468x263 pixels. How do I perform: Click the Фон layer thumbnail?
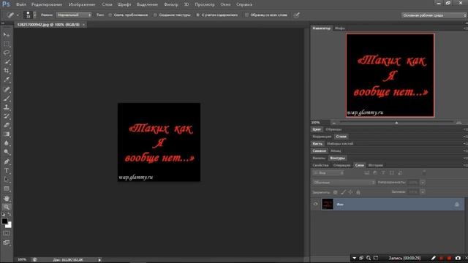[328, 205]
